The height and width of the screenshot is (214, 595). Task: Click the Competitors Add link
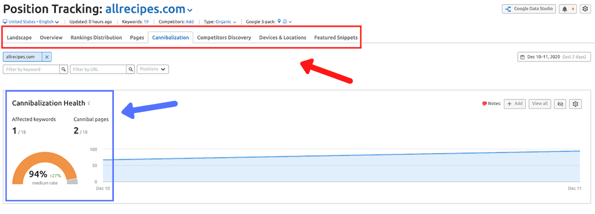coord(189,22)
